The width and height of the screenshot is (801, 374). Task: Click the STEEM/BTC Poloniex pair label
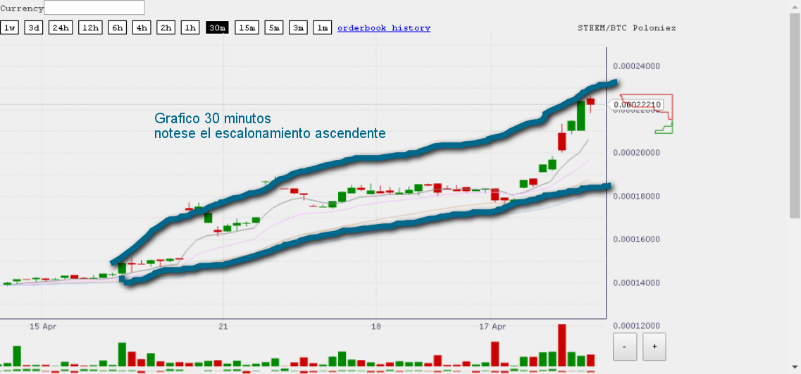pos(627,28)
